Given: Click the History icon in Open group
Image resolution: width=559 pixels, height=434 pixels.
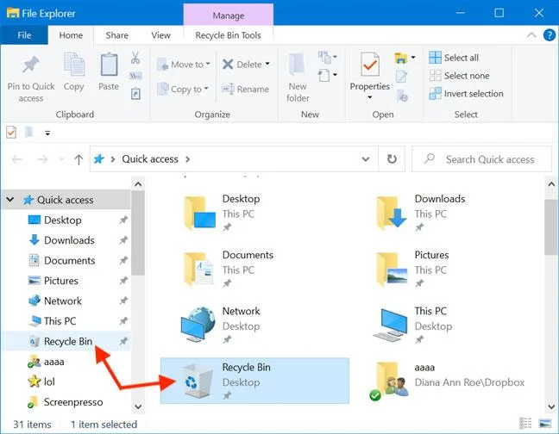Looking at the screenshot, I should point(402,96).
